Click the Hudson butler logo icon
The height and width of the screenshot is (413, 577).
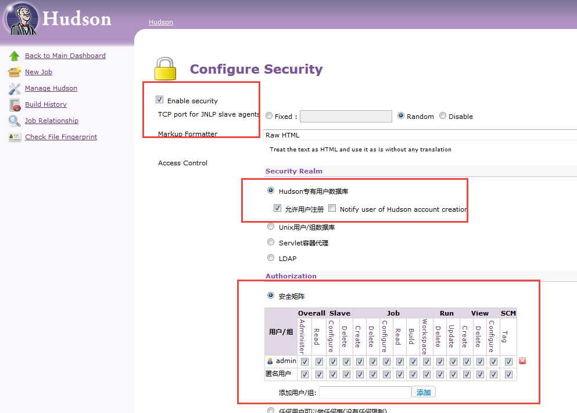click(x=22, y=19)
